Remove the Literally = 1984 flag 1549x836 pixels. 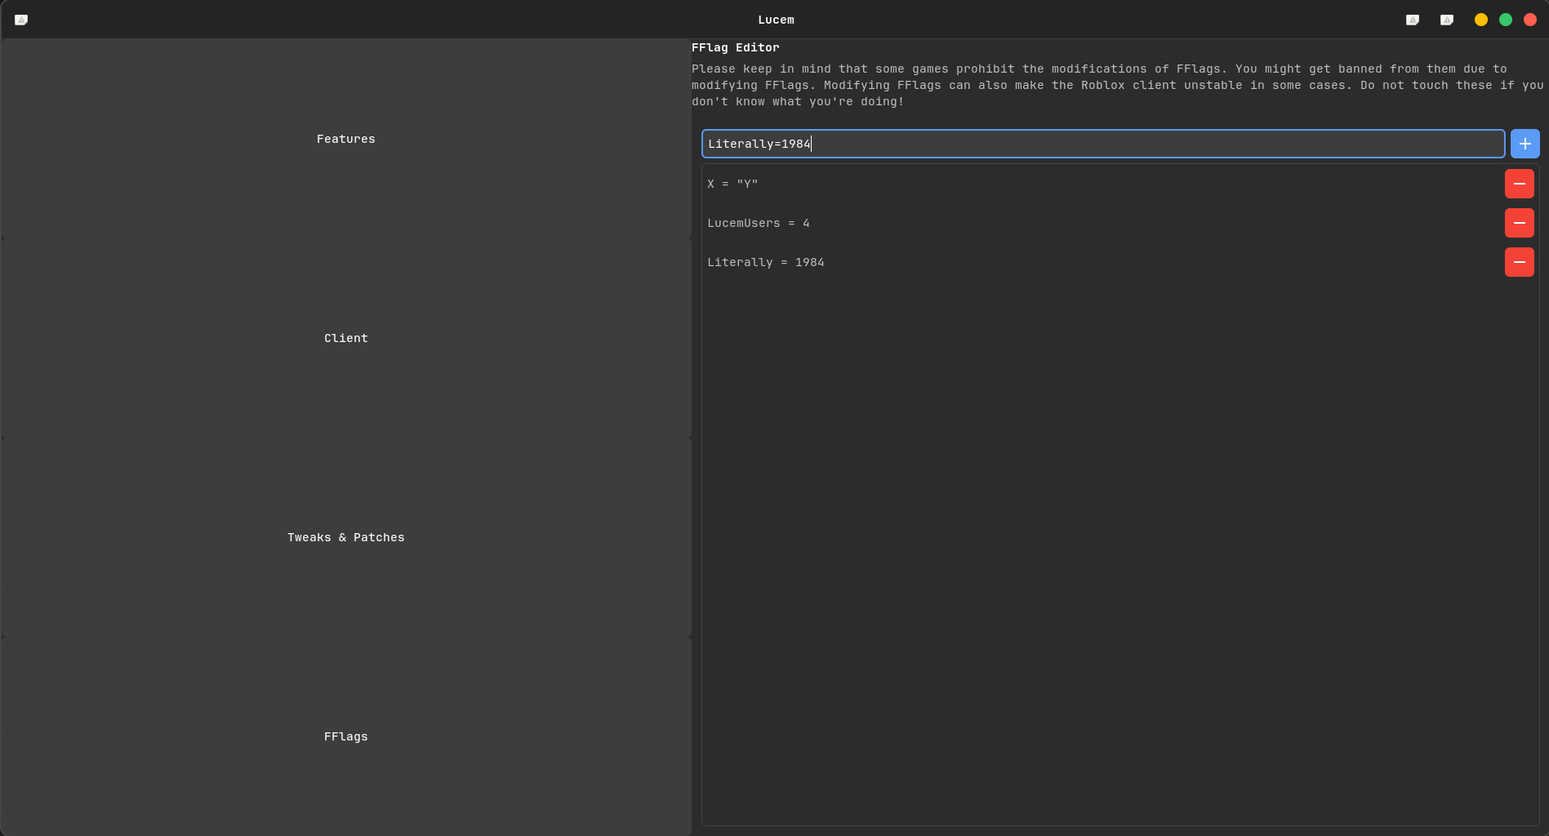tap(1519, 262)
